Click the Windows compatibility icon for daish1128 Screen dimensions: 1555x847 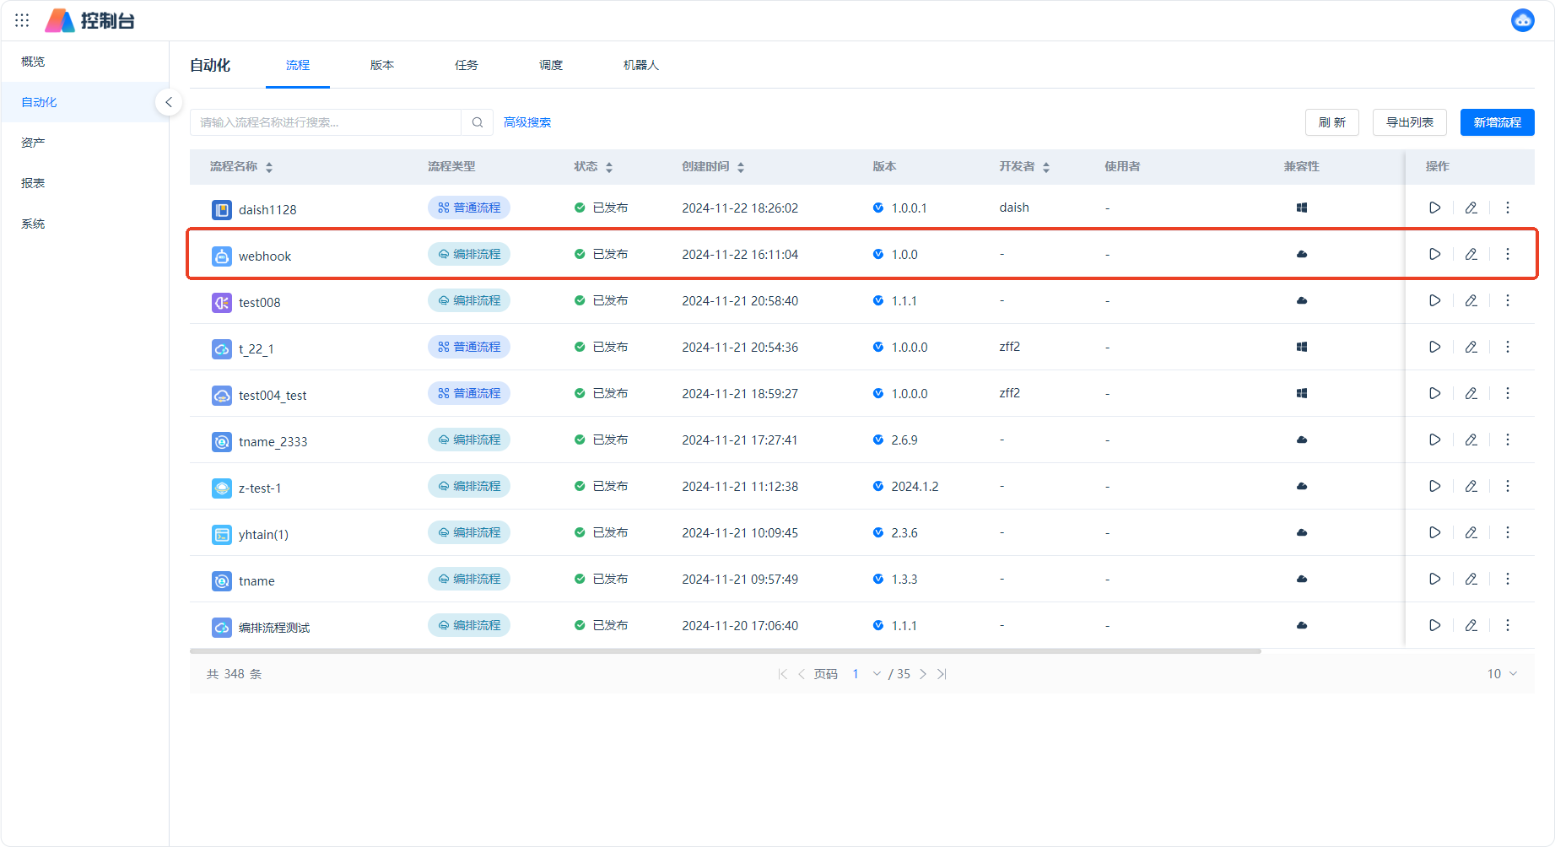tap(1302, 208)
